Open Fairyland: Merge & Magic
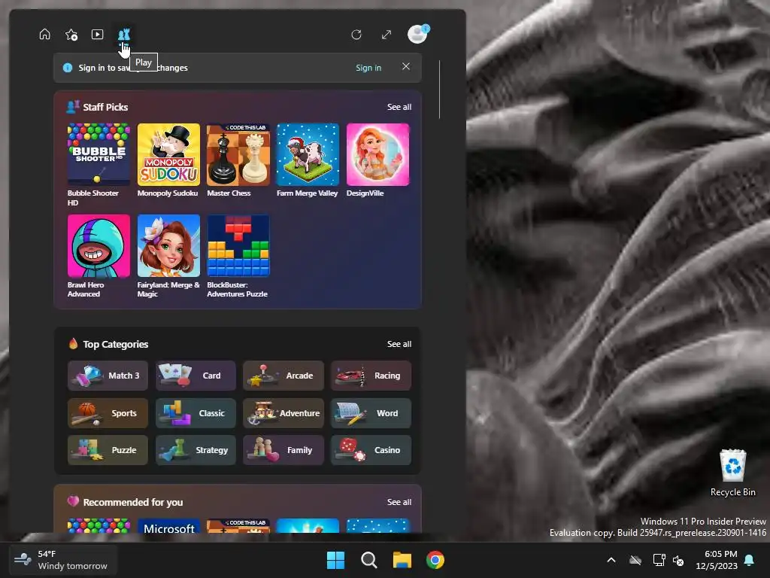Image resolution: width=770 pixels, height=578 pixels. 168,256
